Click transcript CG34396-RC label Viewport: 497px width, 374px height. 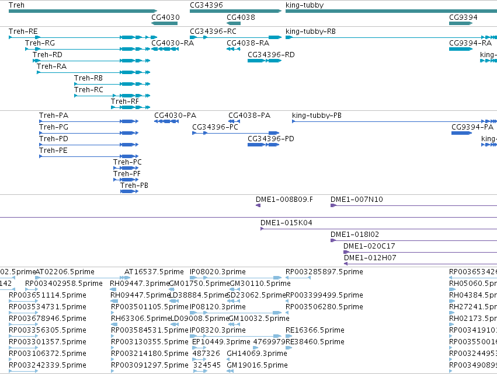pos(213,32)
